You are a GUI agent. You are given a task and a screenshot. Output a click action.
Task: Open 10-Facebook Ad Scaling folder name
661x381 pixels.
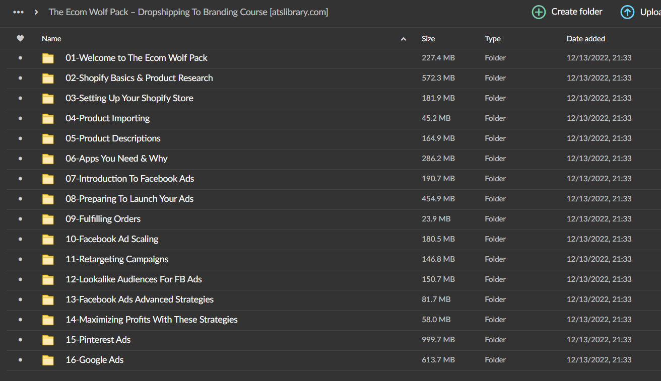coord(112,239)
